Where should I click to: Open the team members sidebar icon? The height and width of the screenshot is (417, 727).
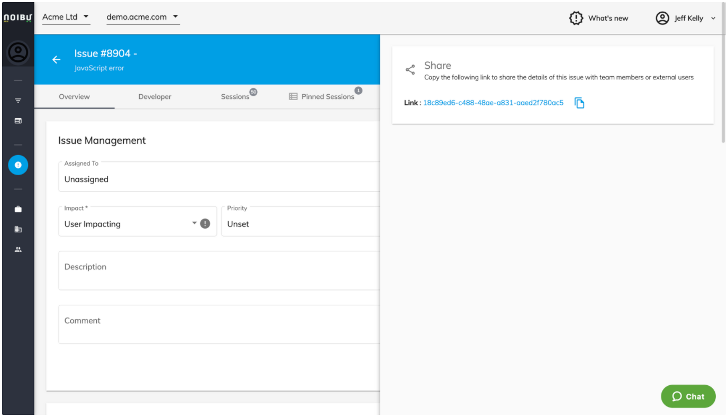coord(18,249)
